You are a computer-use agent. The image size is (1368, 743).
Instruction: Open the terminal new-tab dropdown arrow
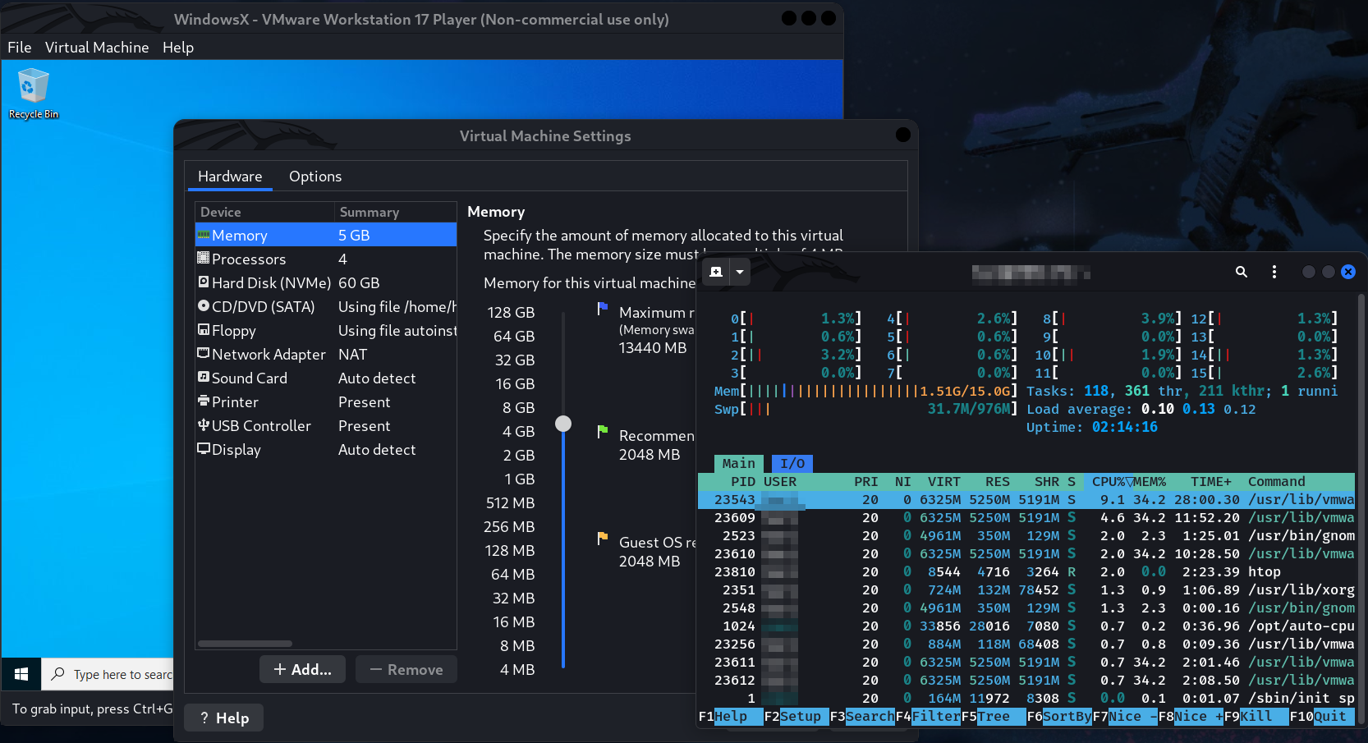click(740, 272)
